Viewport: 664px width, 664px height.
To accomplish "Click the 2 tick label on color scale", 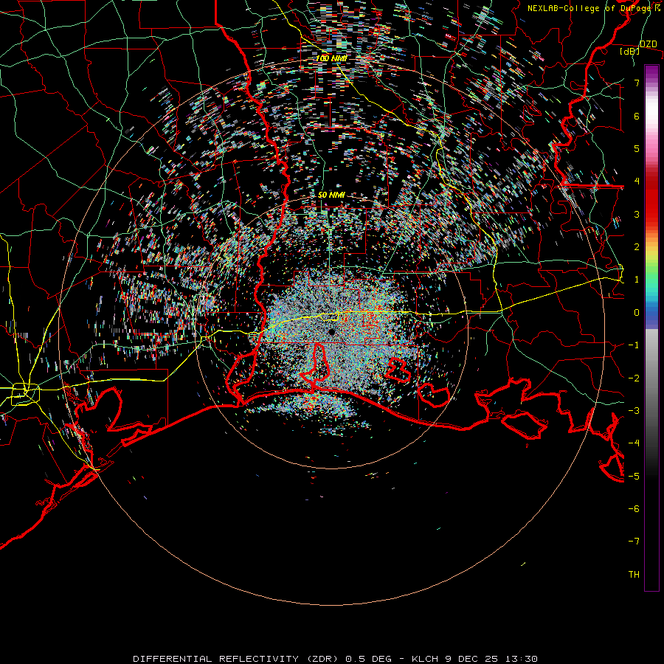I will tap(637, 247).
